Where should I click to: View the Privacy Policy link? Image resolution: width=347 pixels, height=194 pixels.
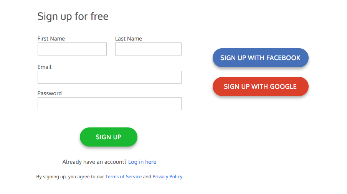(x=167, y=177)
